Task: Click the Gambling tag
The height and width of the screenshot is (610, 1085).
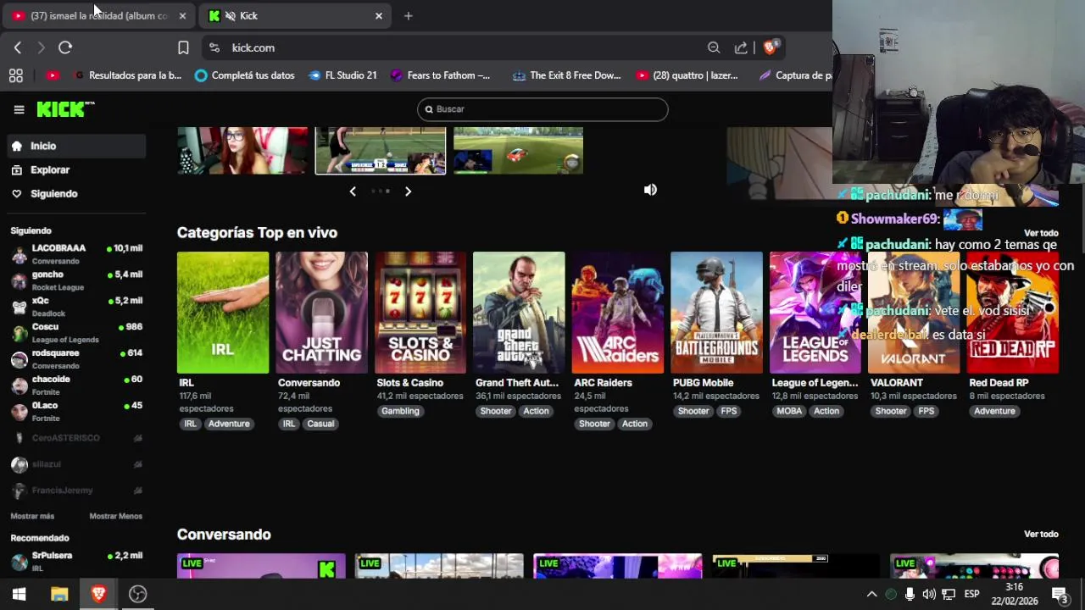Action: coord(400,411)
